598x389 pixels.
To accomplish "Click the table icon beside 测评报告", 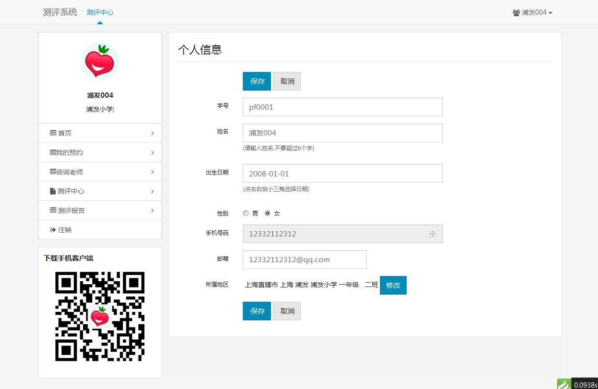I will point(53,210).
